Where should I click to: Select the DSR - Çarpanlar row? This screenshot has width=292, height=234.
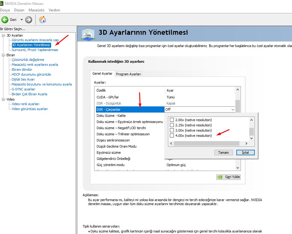coord(130,109)
